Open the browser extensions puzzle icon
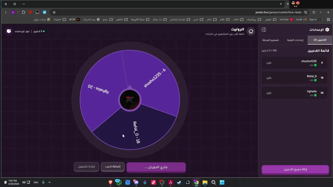333x187 pixels. click(23, 12)
